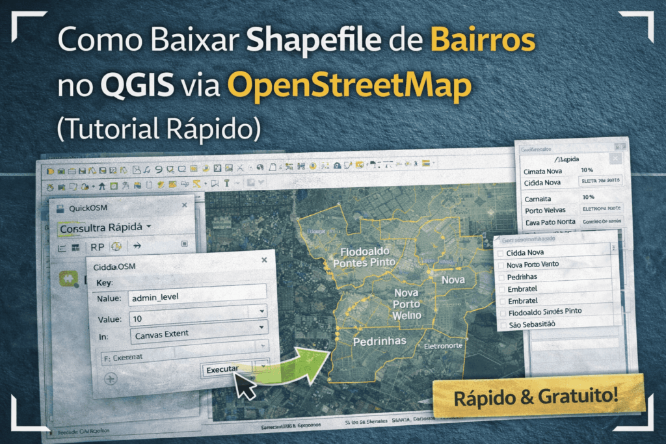The height and width of the screenshot is (444, 666).
Task: Click the right-arrow icon in QuickOSM panel
Action: [137, 246]
